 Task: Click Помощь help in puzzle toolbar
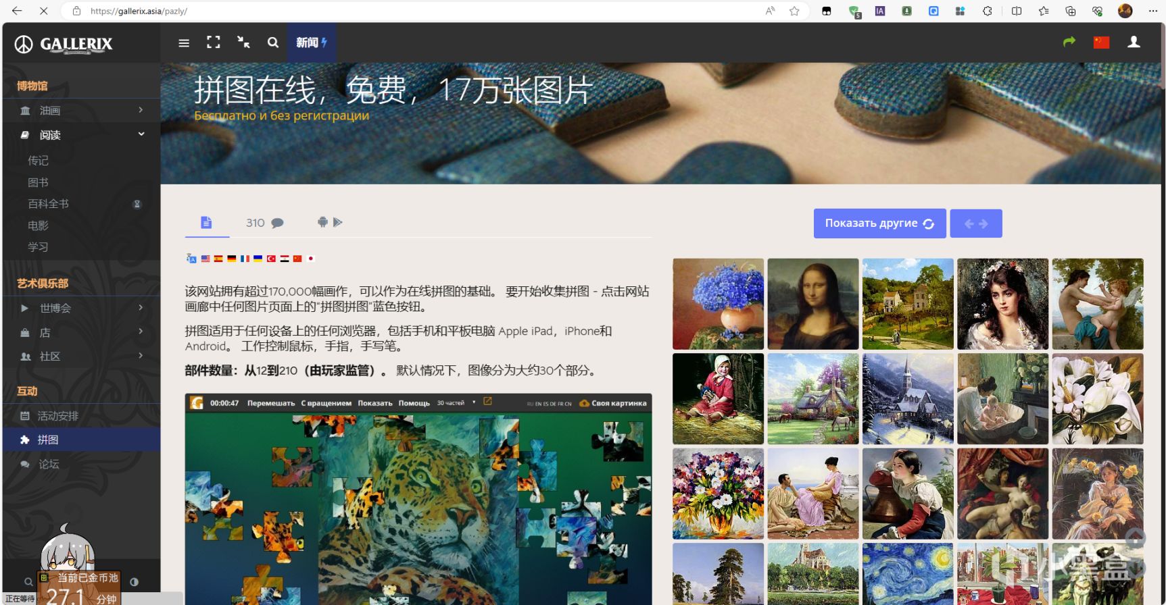point(414,403)
